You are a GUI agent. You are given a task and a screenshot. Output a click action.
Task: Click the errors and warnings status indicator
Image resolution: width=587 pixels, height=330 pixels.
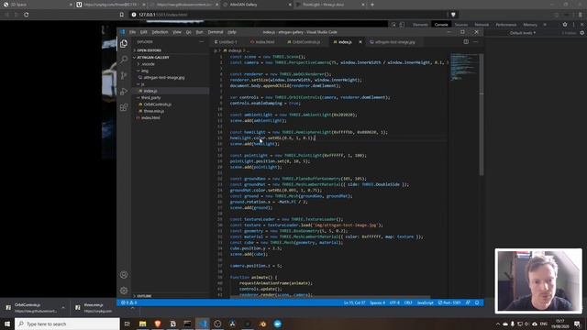tap(128, 302)
